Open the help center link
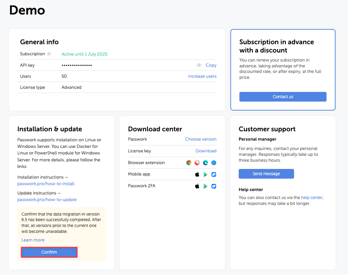The height and width of the screenshot is (275, 348). 311,197
